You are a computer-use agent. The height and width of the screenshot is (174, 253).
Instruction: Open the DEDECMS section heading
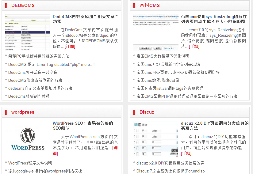(x=23, y=6)
